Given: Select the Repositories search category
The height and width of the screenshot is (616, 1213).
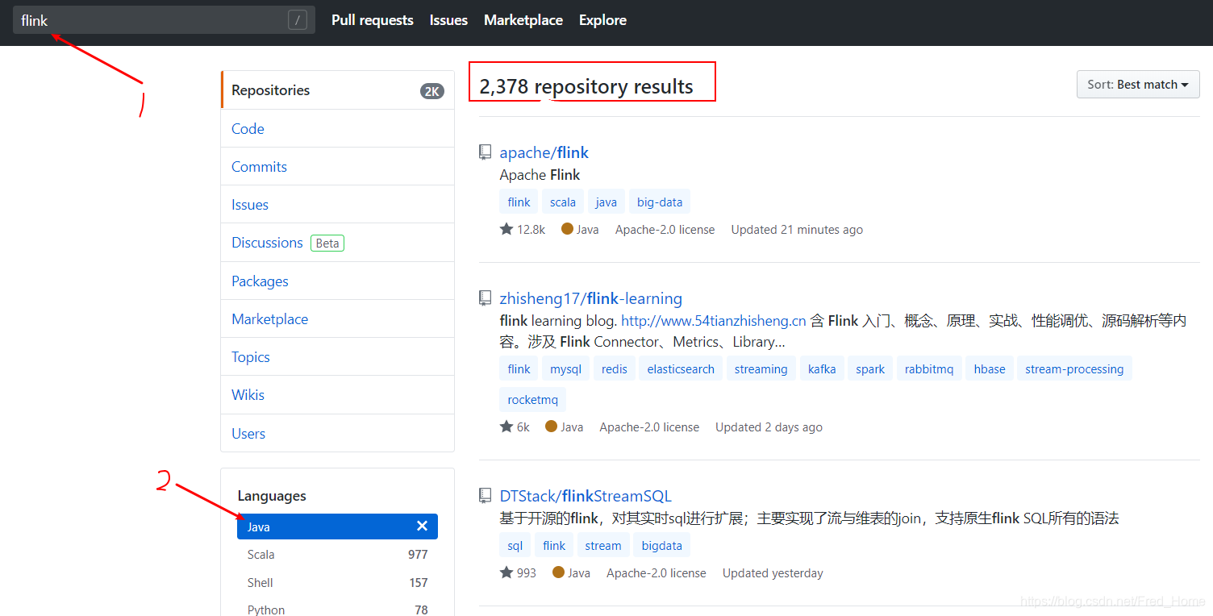Looking at the screenshot, I should point(337,89).
